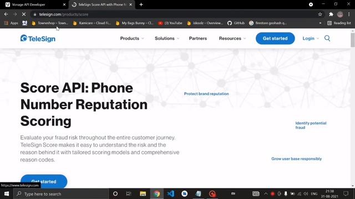Open the Chrome extensions puzzle icon

tap(331, 14)
